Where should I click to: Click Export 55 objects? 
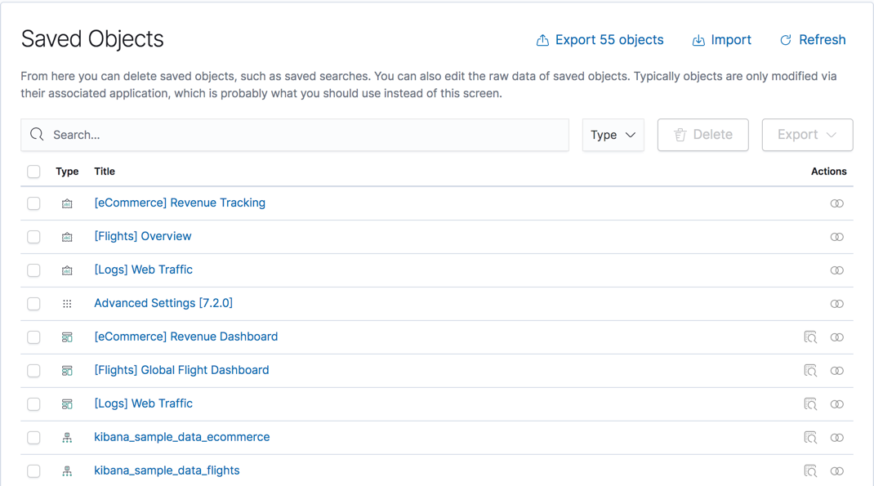coord(600,40)
